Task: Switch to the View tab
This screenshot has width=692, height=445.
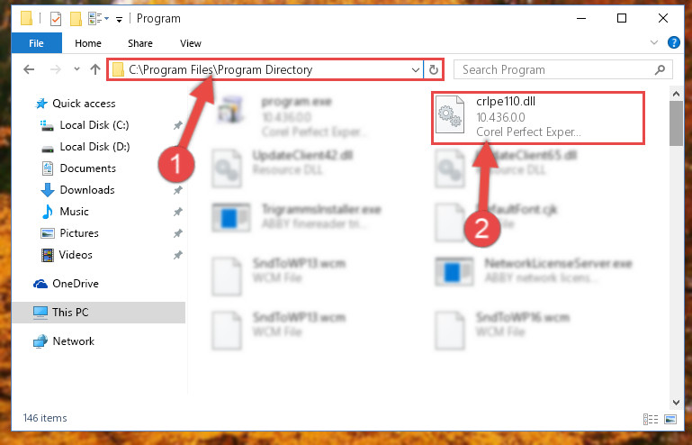Action: pyautogui.click(x=191, y=43)
